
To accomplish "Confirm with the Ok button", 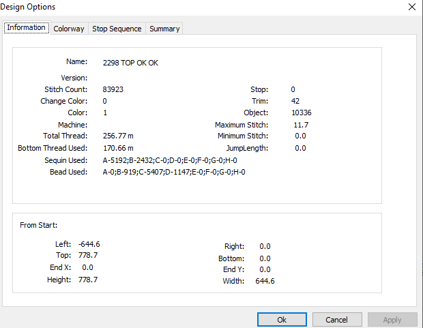I will (x=282, y=320).
